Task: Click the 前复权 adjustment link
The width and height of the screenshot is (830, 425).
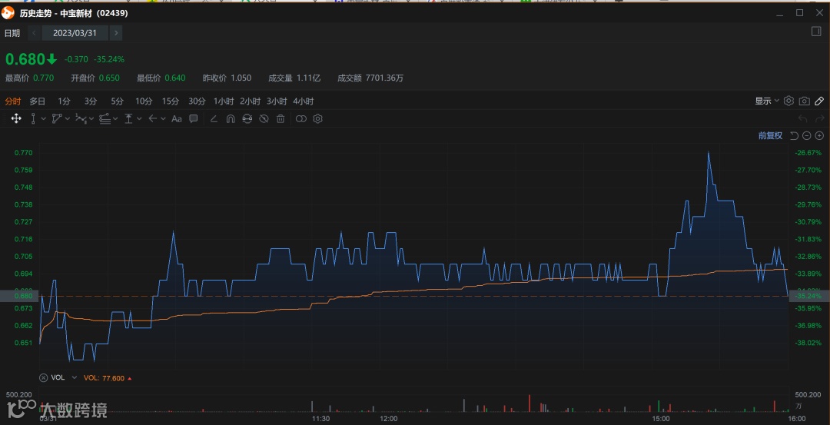Action: 770,136
